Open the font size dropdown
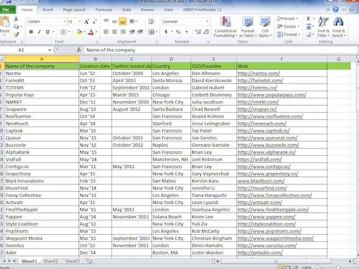Screen dimensions: 359x269 pyautogui.click(x=80, y=22)
